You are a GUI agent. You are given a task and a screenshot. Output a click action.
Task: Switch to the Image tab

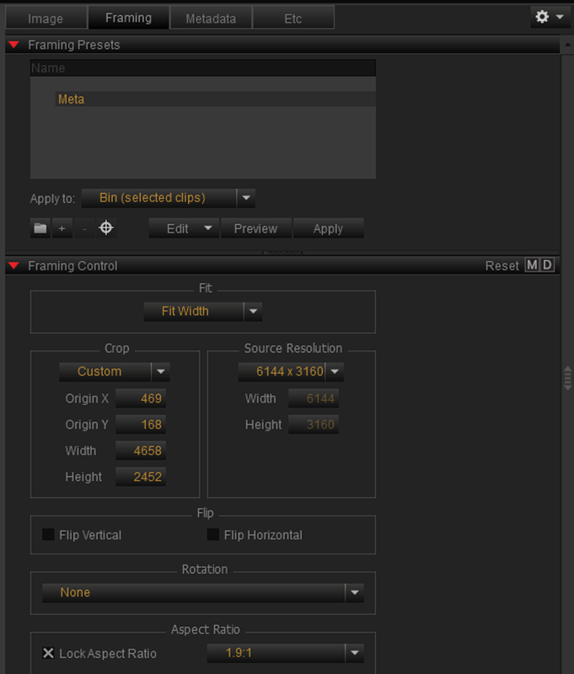click(x=46, y=19)
